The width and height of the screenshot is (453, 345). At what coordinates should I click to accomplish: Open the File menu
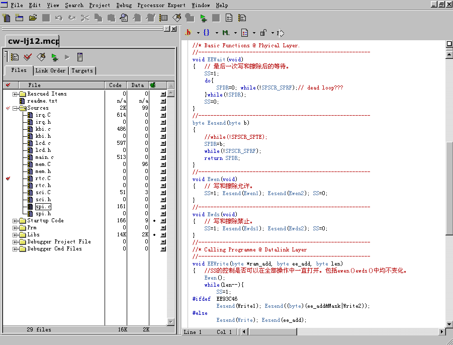(17, 5)
